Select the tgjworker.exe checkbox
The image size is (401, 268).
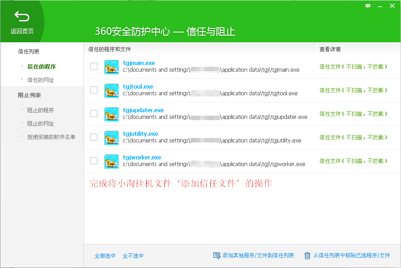tap(94, 161)
